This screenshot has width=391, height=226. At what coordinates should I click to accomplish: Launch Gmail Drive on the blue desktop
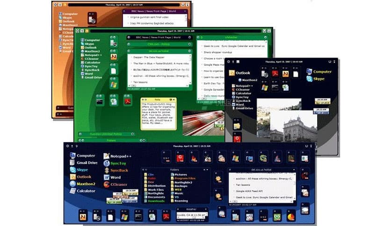click(84, 162)
